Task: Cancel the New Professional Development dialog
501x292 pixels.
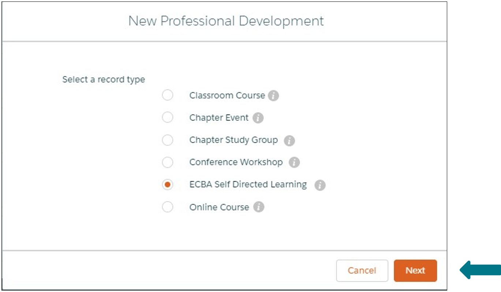Action: (x=362, y=271)
